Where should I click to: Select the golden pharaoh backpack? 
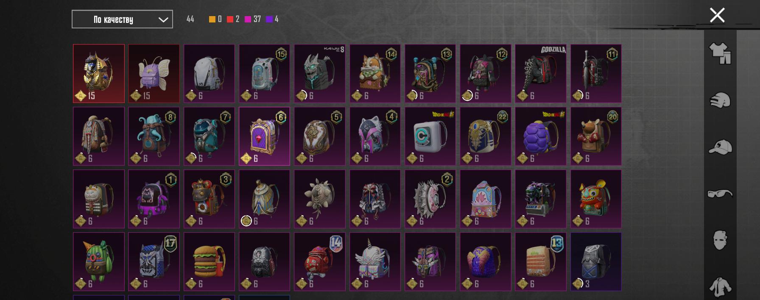pyautogui.click(x=99, y=73)
